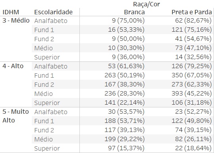Screen dimensions: 214x153
Task: Click the Superior label under 4 - Alto
Action: click(x=47, y=103)
